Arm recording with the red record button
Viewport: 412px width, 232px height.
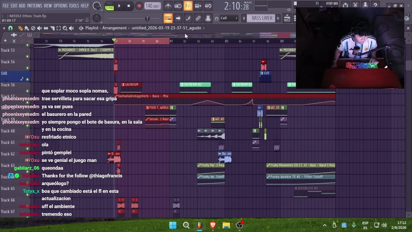coord(139,6)
